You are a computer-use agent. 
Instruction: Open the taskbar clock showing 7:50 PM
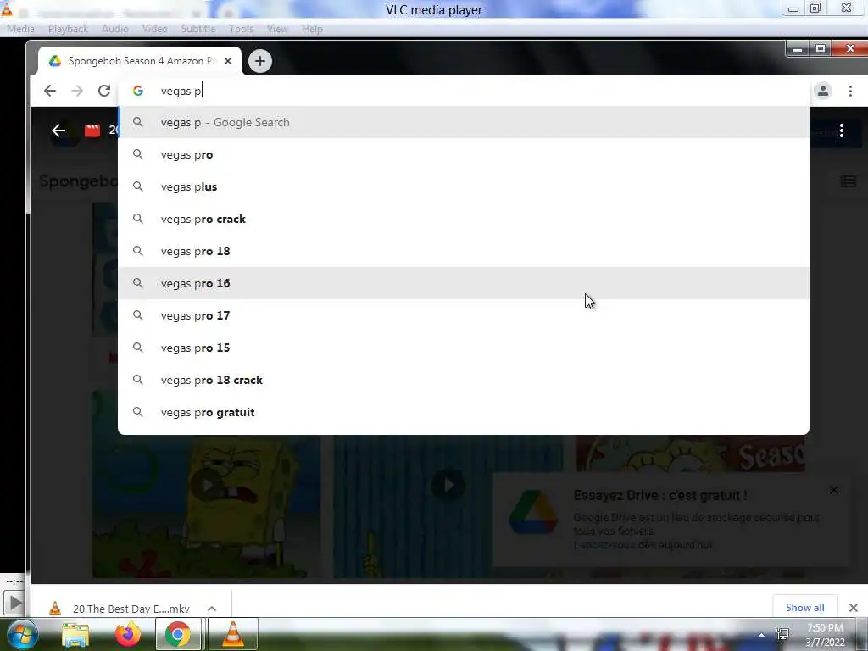pyautogui.click(x=825, y=635)
